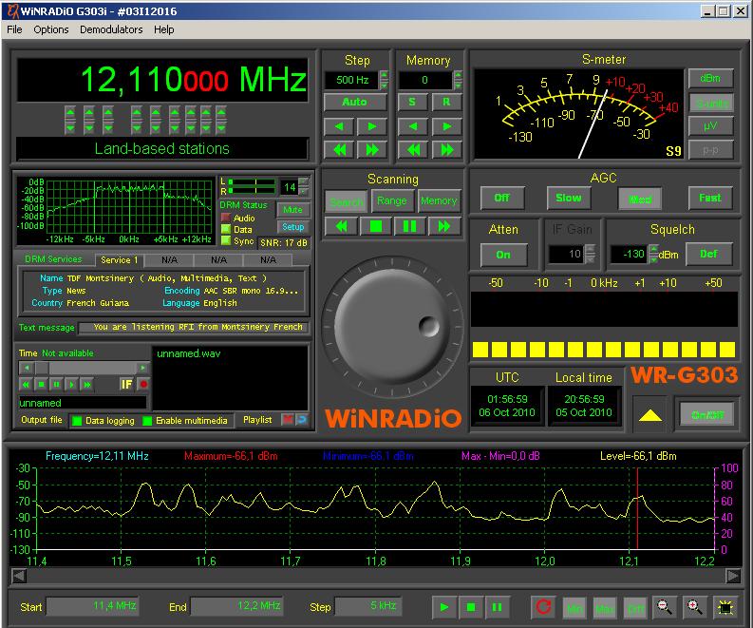Go to next memory channel
This screenshot has width=753, height=628.
(446, 126)
